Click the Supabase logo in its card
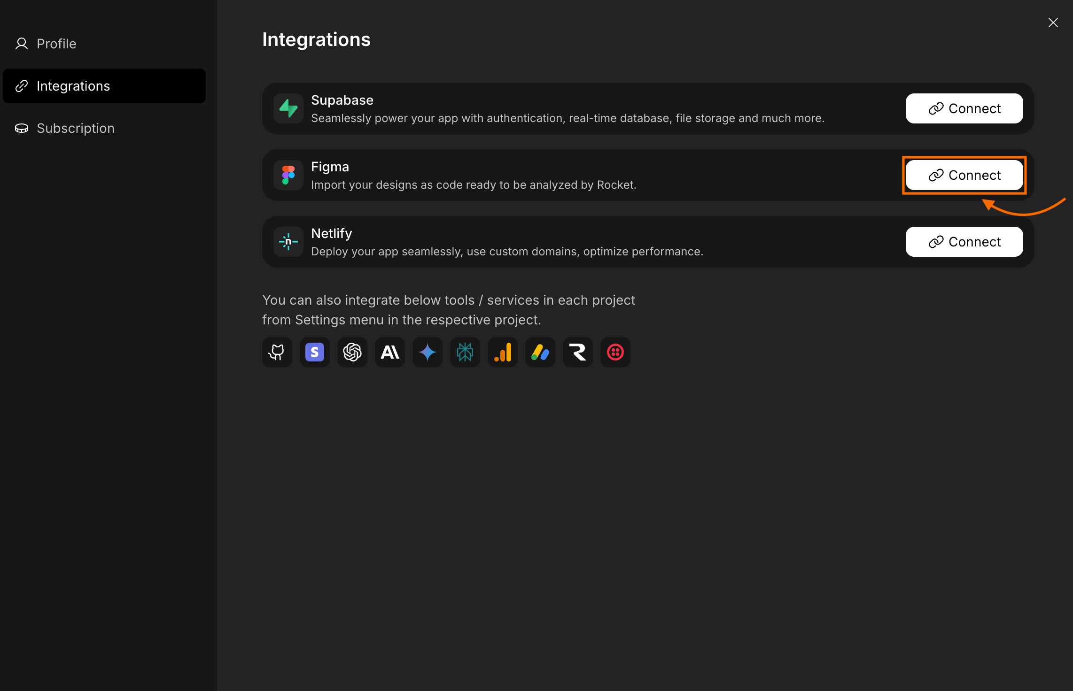 (x=288, y=108)
